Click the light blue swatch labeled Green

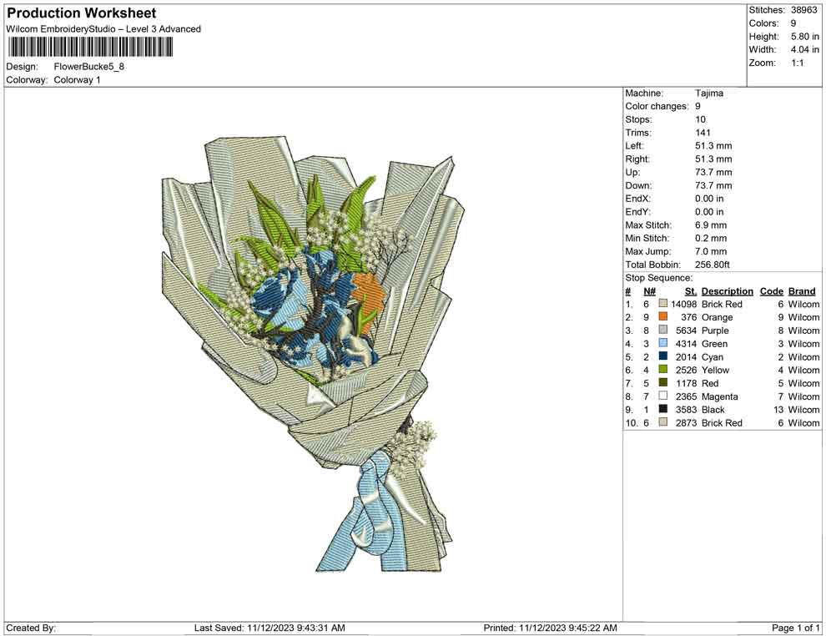click(662, 343)
